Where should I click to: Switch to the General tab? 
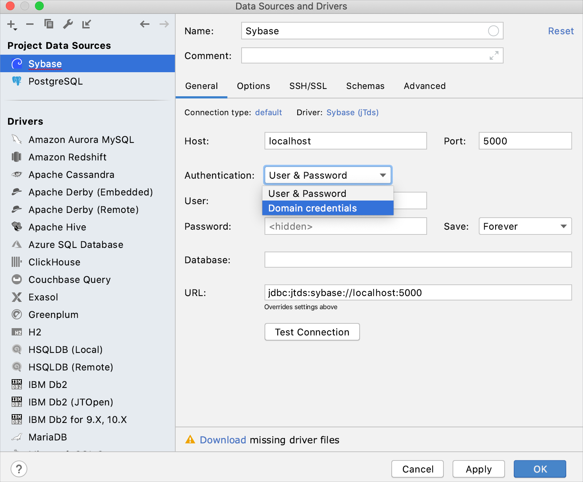(x=201, y=86)
